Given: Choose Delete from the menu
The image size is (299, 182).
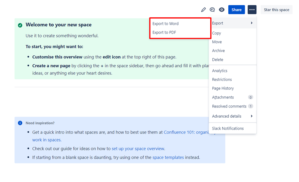Looking at the screenshot, I should [232, 60].
